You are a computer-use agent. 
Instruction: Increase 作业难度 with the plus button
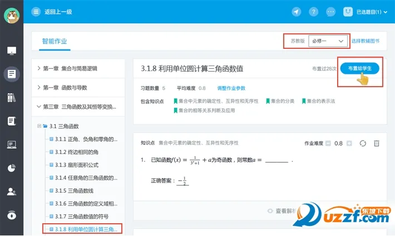[349, 143]
